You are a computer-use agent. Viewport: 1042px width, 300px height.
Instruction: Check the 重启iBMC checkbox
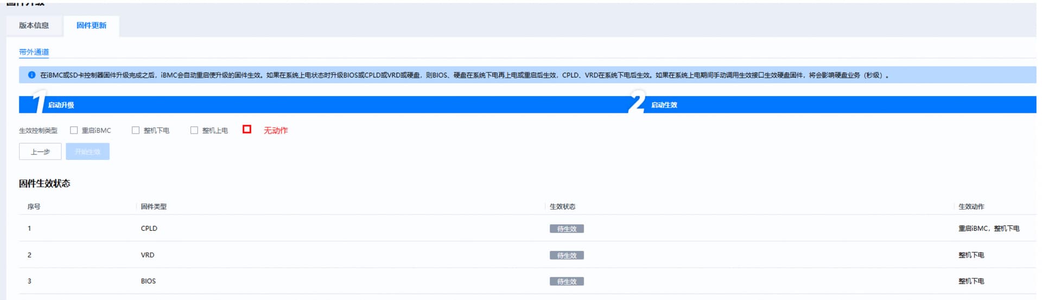coord(74,130)
